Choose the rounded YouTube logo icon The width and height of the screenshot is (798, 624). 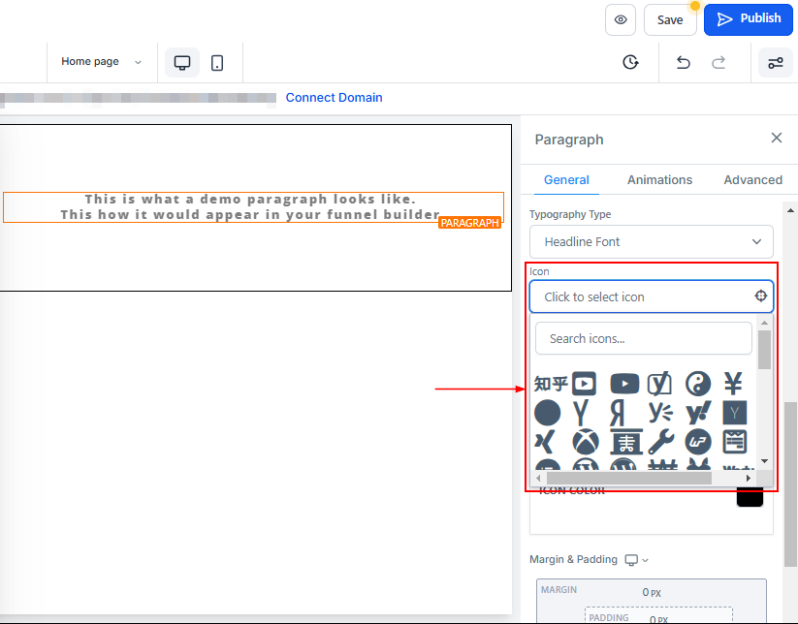(x=624, y=384)
